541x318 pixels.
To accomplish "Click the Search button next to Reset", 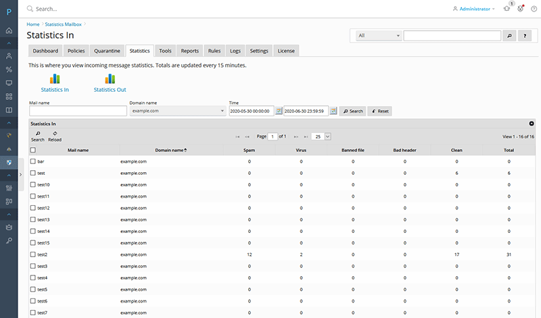I will pos(352,111).
